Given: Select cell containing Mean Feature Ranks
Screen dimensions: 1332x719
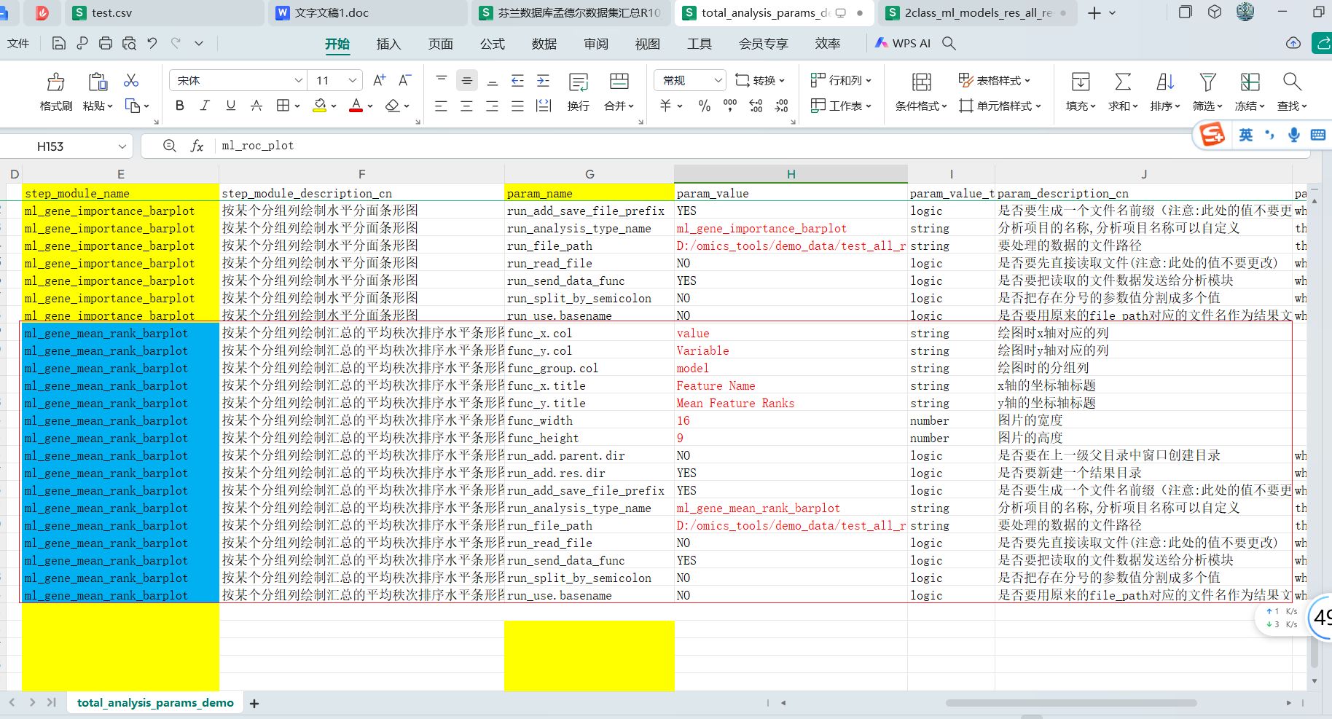Looking at the screenshot, I should pos(791,403).
